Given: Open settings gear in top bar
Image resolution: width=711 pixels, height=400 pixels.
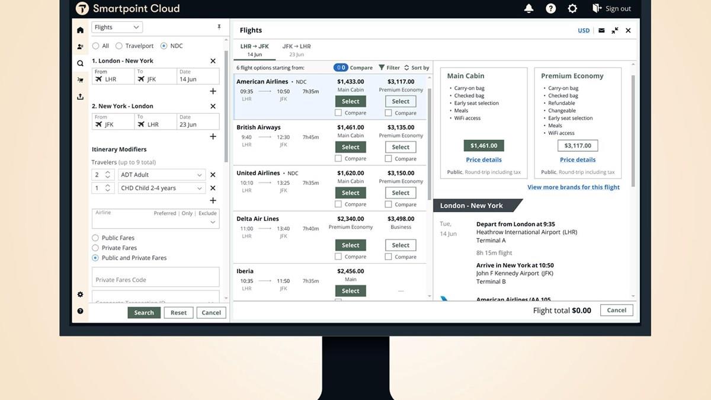Looking at the screenshot, I should click(x=572, y=8).
